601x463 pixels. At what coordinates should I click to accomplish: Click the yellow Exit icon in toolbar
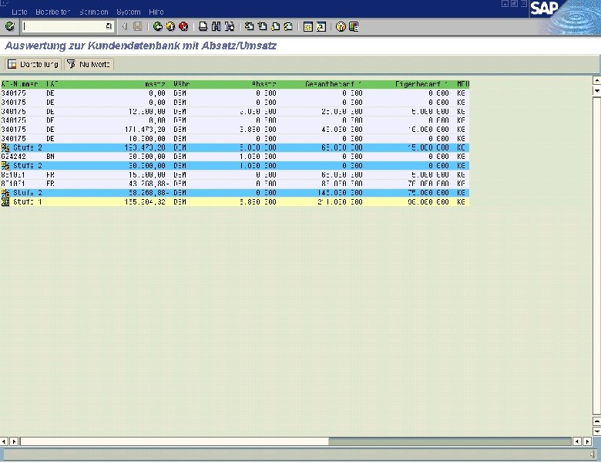pyautogui.click(x=170, y=26)
